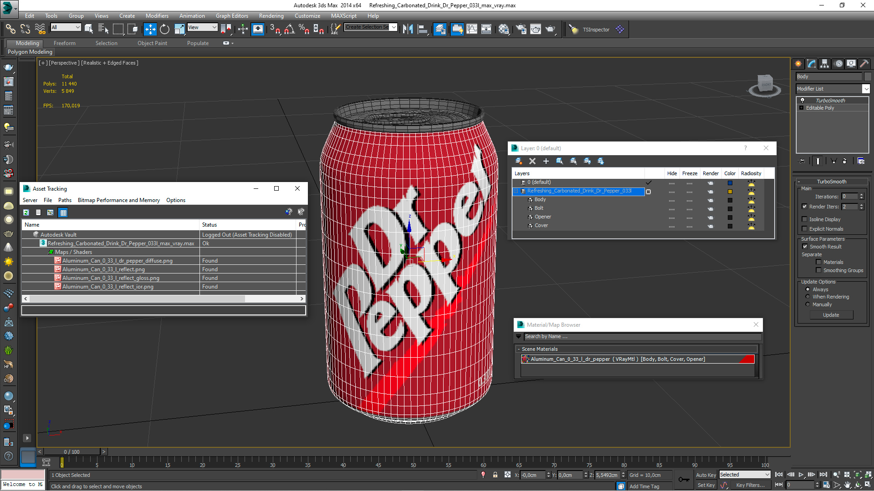Click the Search by Name field
The width and height of the screenshot is (874, 491).
[642, 337]
